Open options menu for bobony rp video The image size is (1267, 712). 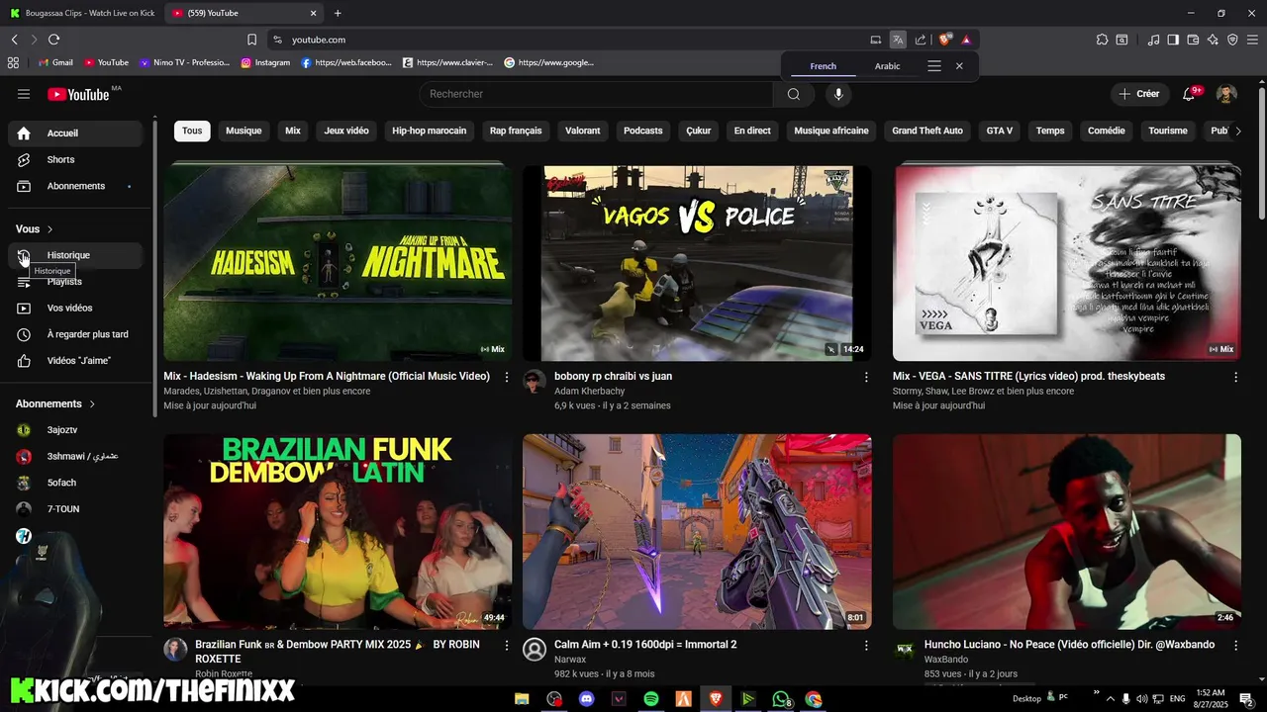pos(866,377)
